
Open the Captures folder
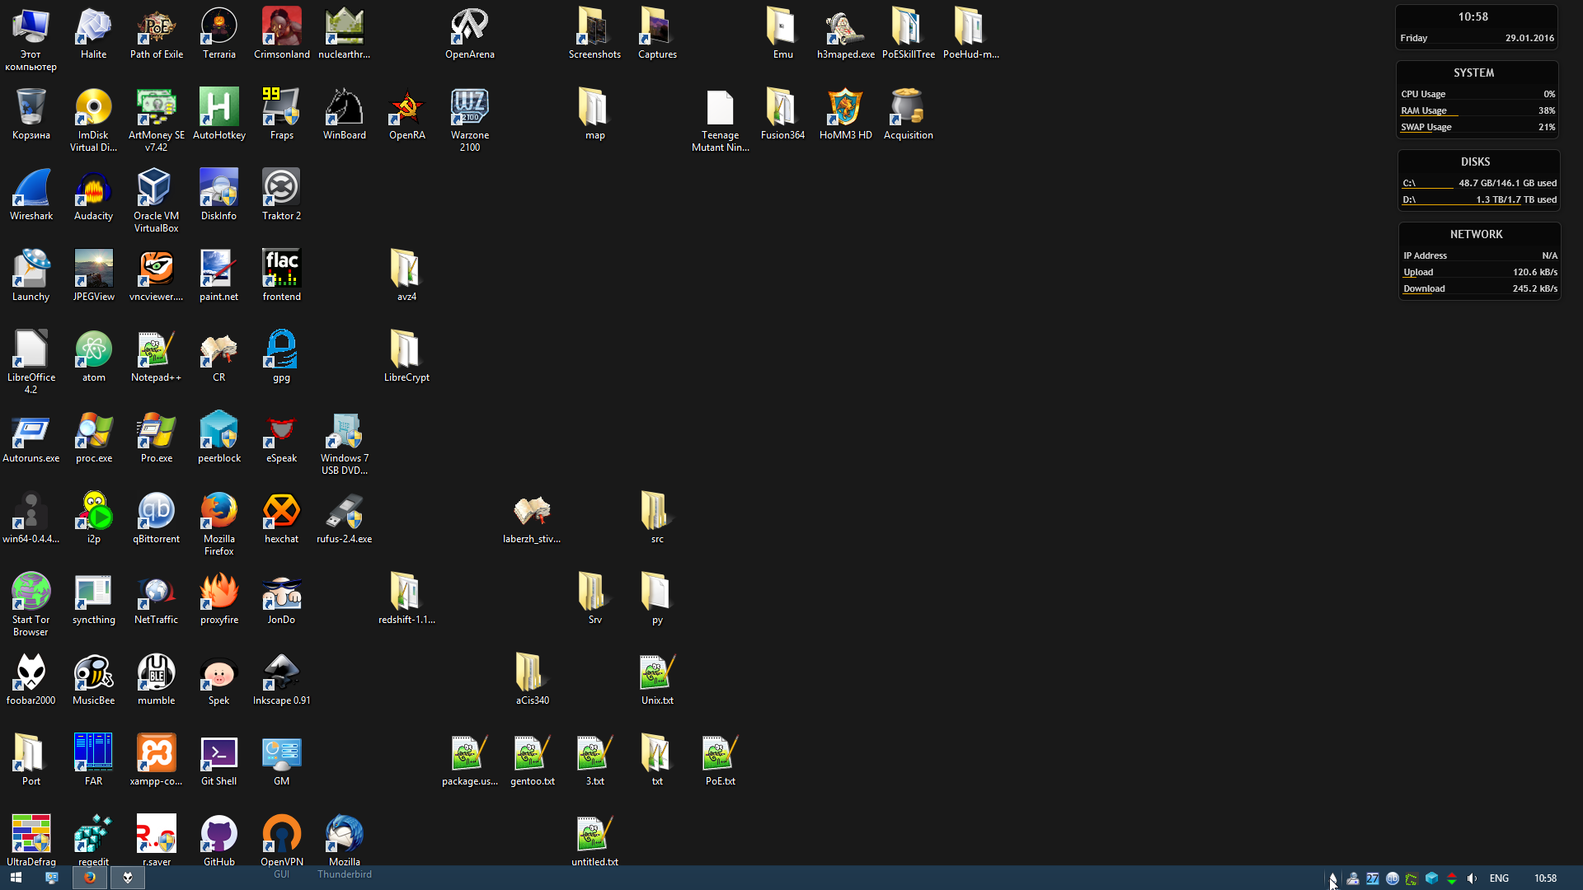click(x=658, y=33)
